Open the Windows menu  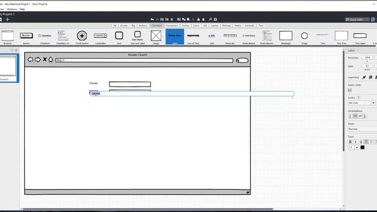point(12,9)
